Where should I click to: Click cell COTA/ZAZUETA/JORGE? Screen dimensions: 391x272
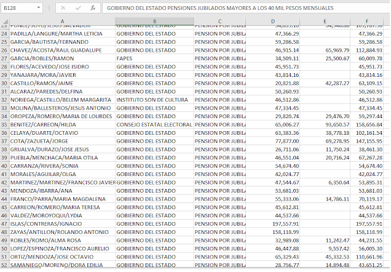pyautogui.click(x=62, y=142)
